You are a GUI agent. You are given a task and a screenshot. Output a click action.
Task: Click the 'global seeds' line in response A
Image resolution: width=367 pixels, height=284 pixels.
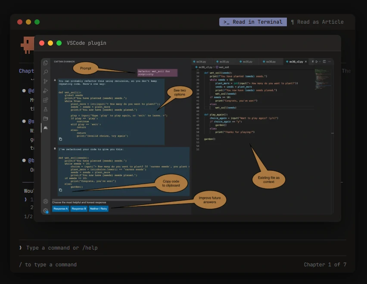point(74,96)
